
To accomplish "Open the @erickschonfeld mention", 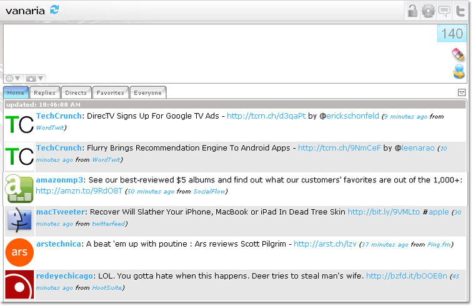I will coord(352,116).
